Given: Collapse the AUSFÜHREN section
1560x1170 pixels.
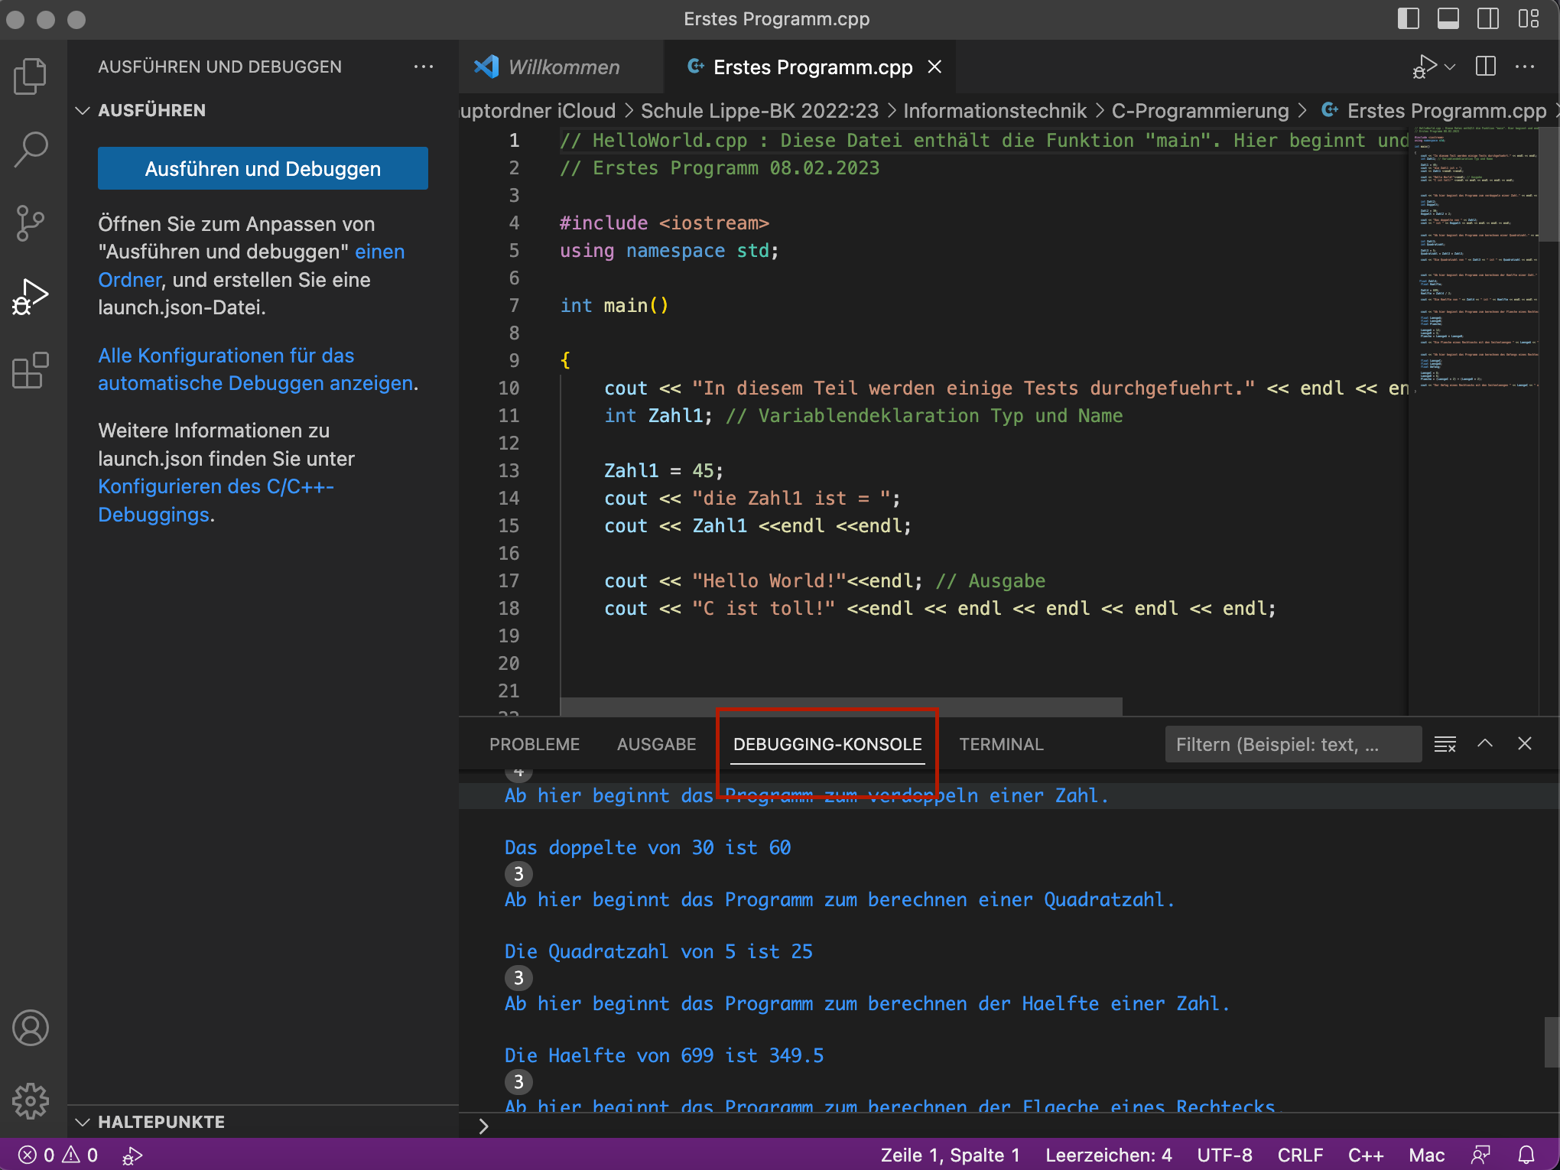Looking at the screenshot, I should click(83, 110).
